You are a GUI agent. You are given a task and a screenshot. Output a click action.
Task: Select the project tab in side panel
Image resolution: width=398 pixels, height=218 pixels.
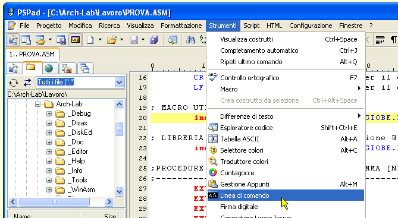(13, 68)
